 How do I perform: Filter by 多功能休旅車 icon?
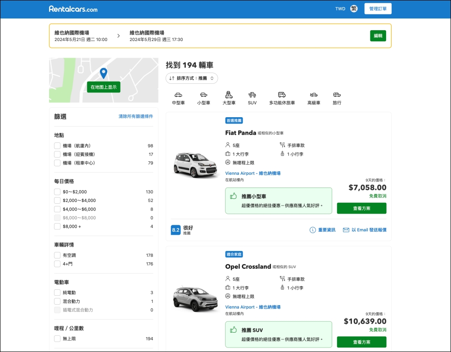coord(282,95)
